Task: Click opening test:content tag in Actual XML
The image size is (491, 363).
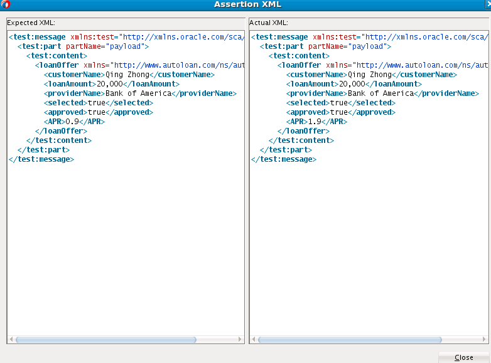Action: pyautogui.click(x=299, y=56)
